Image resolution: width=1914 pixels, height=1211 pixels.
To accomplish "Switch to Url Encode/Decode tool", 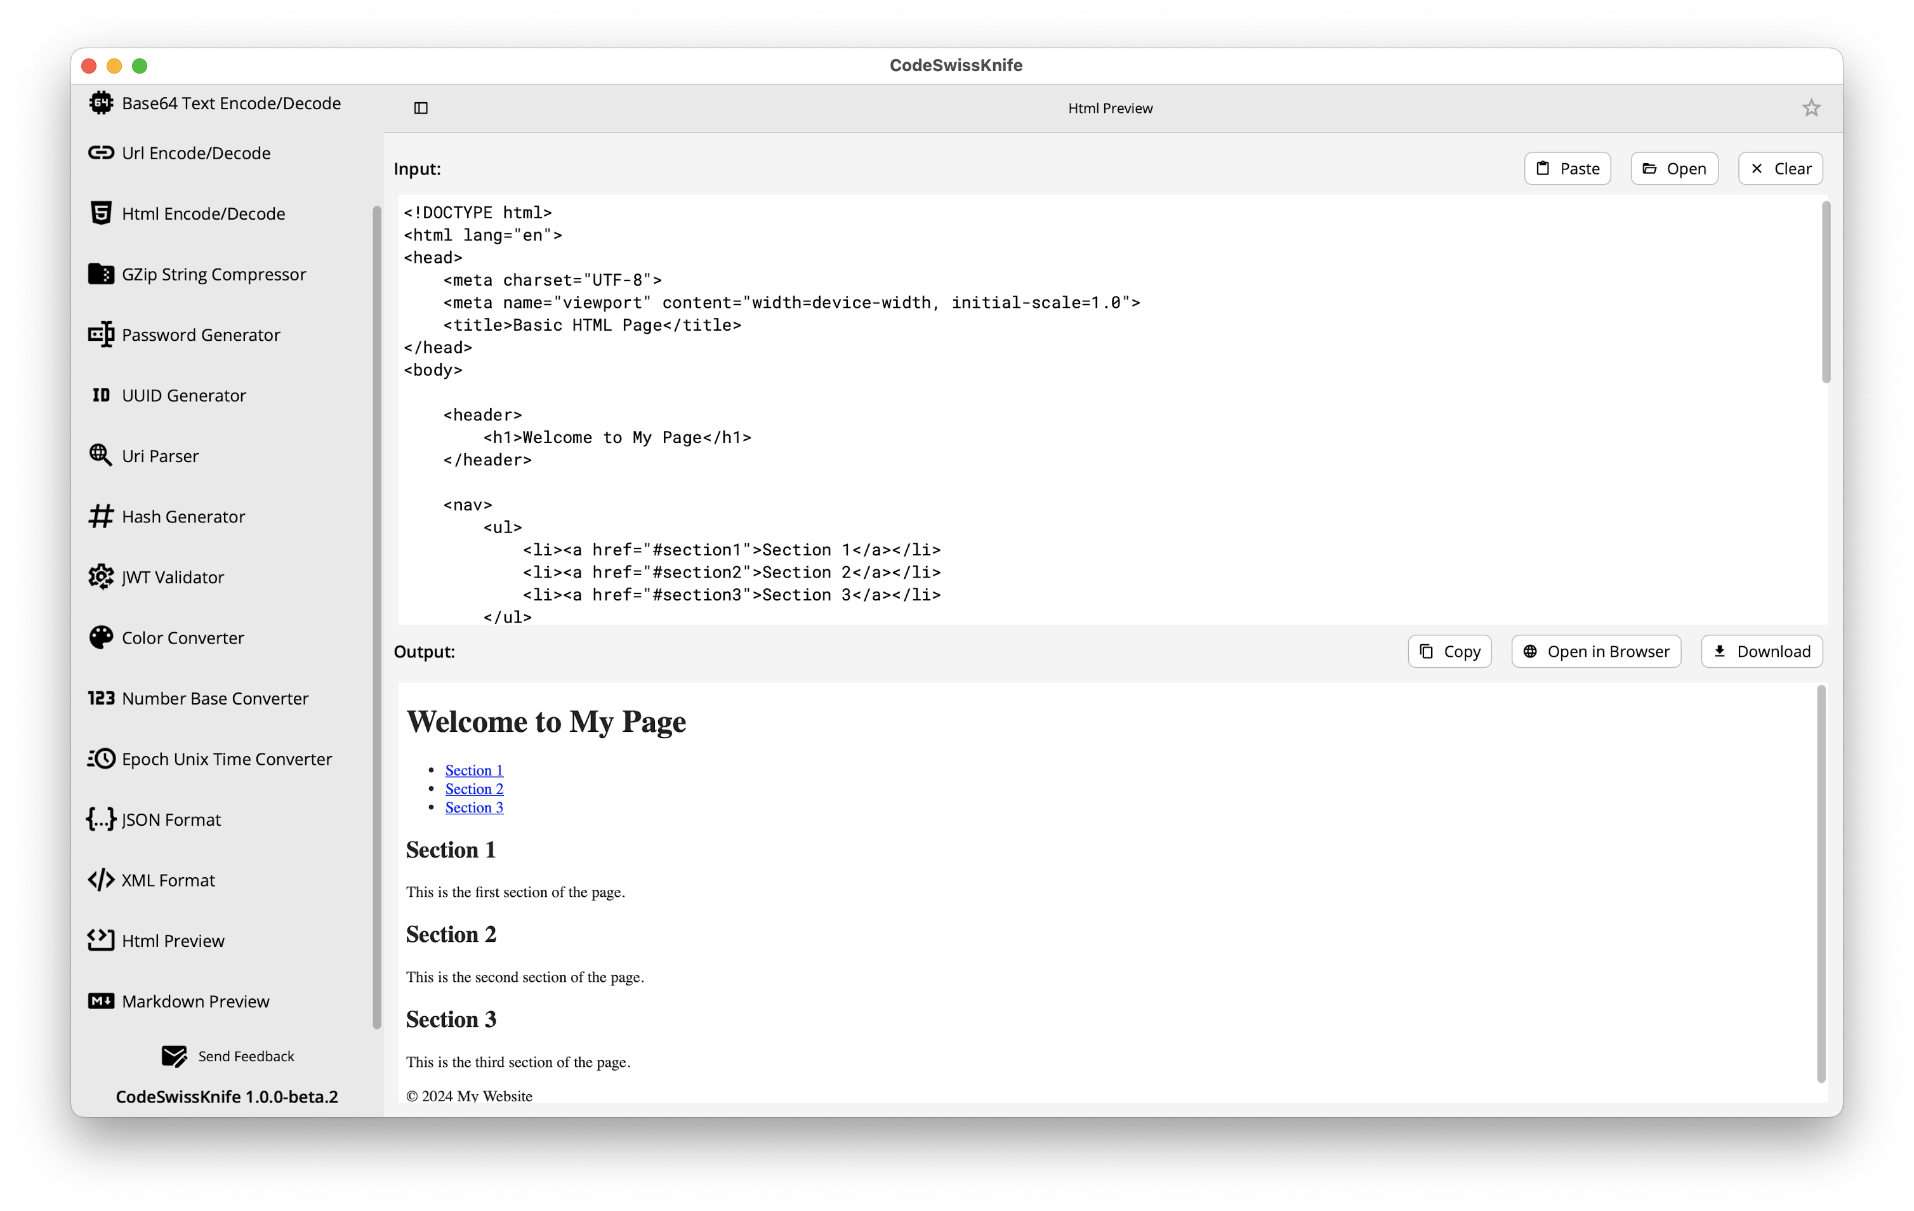I will 196,153.
